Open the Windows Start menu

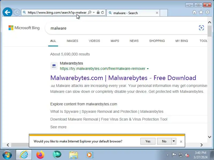[x=7, y=155]
